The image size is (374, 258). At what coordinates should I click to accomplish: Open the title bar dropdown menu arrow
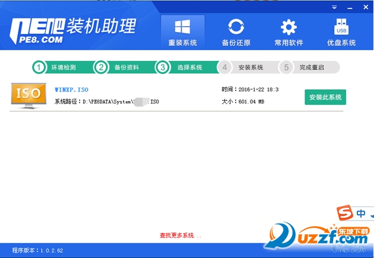(x=334, y=7)
